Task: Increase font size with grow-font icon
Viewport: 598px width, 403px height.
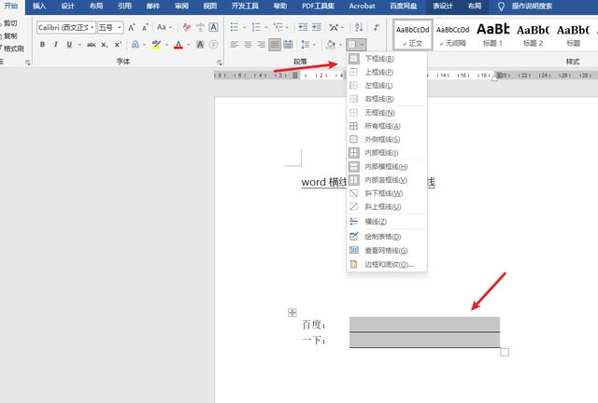Action: (132, 27)
